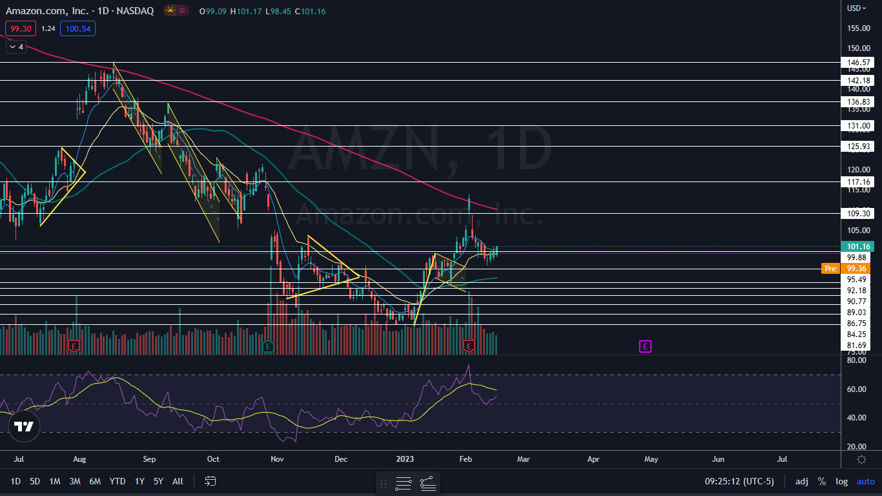Screen dimensions: 882x496
Task: Click the upcoming purple earnings E marker
Action: click(645, 347)
